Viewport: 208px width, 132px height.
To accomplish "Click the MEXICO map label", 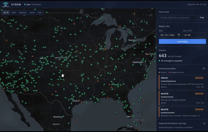I will coord(56,124).
